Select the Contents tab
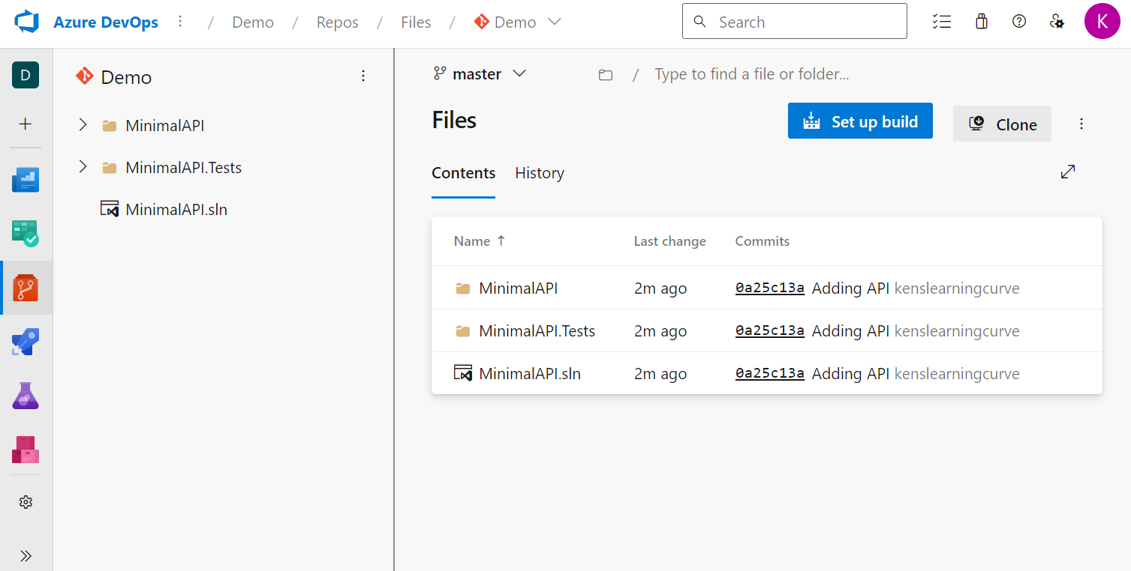The image size is (1131, 571). (463, 173)
